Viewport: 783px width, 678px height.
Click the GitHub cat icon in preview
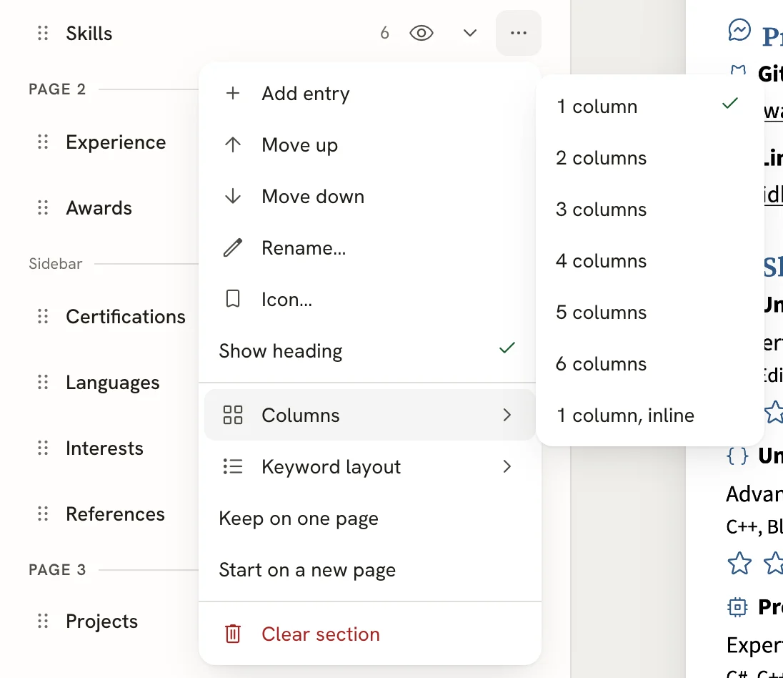[x=738, y=72]
